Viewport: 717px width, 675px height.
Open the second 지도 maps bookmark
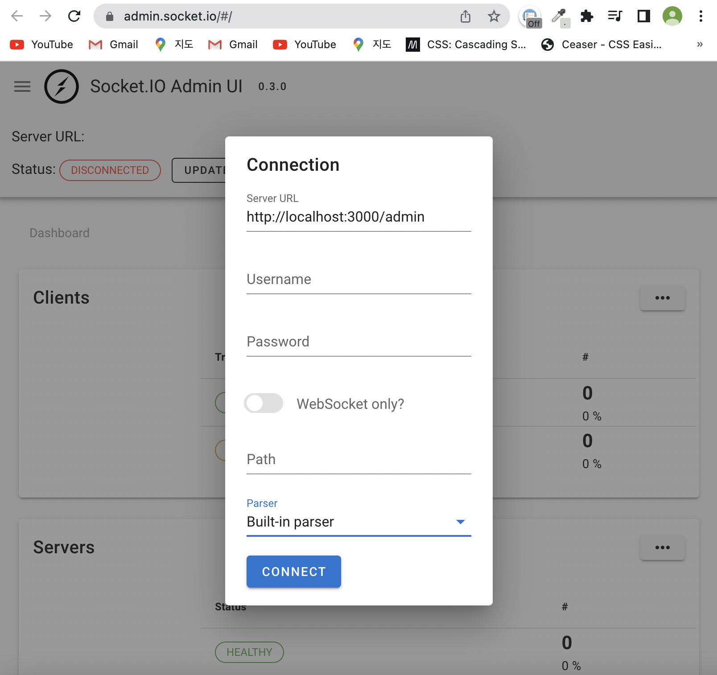[x=372, y=45]
